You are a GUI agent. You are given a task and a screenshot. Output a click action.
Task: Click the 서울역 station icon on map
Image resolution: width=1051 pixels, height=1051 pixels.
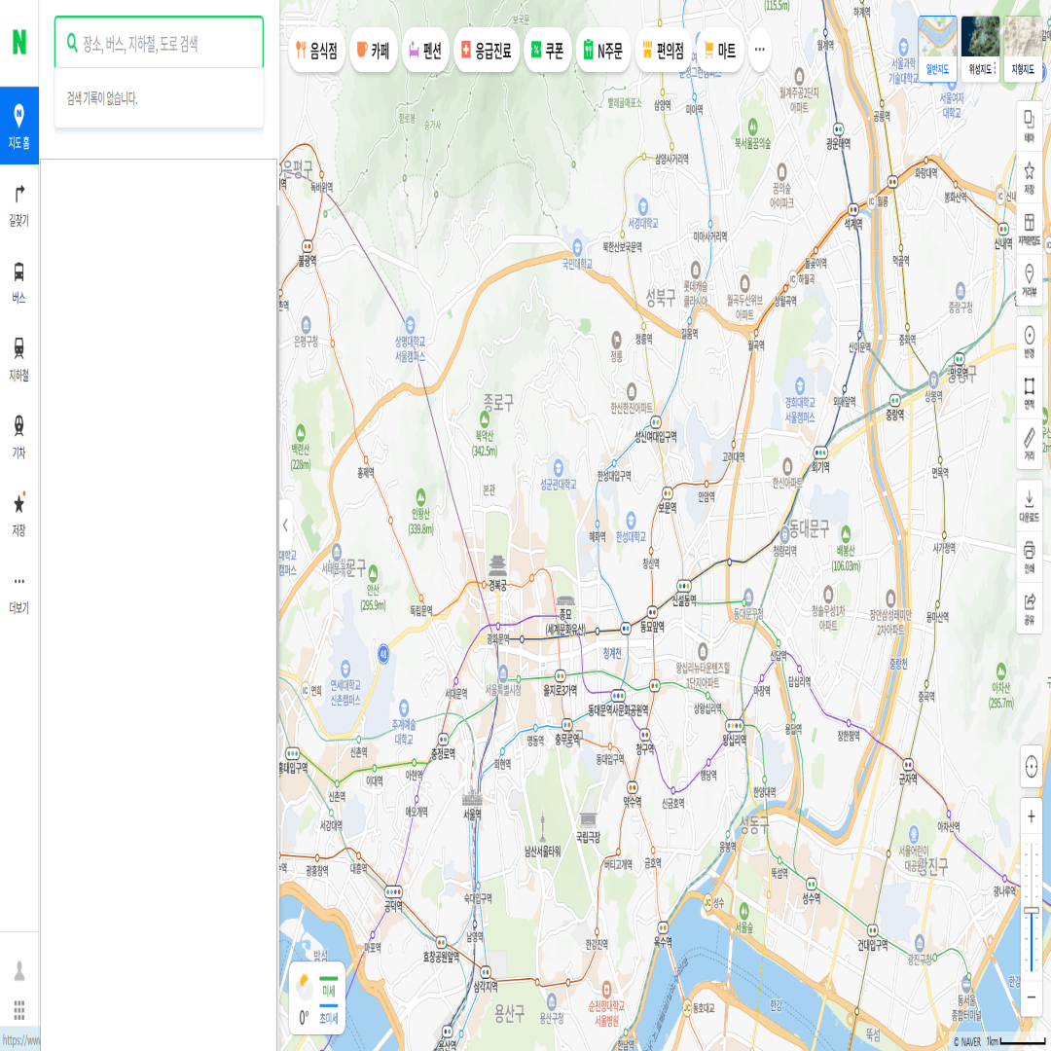click(472, 798)
